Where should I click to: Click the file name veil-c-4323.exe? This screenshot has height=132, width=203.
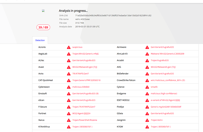82,19
